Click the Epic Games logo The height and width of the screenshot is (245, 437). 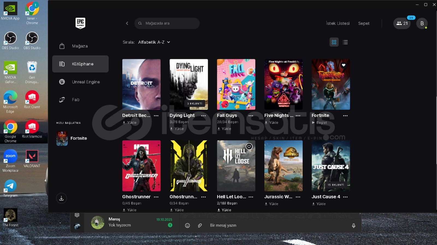80,23
